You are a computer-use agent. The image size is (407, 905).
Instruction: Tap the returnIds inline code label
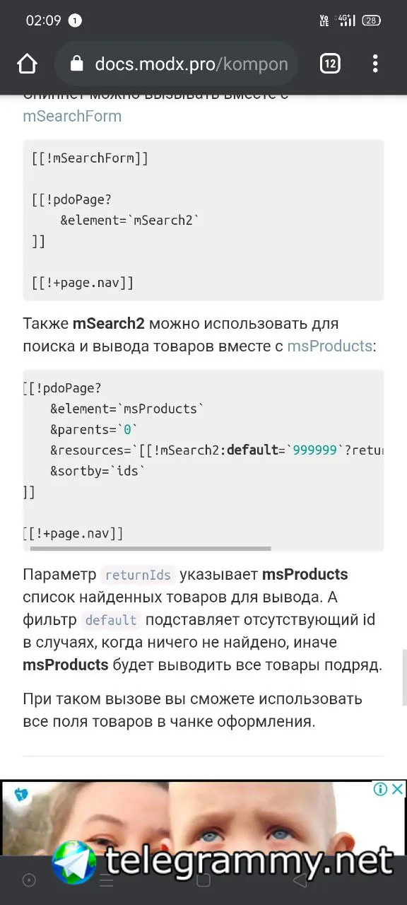138,575
